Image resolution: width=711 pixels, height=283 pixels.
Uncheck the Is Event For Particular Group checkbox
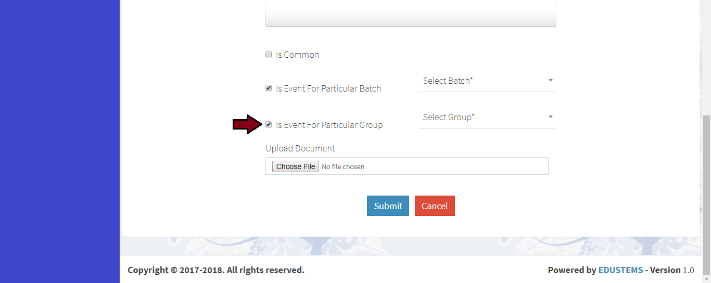pos(269,124)
